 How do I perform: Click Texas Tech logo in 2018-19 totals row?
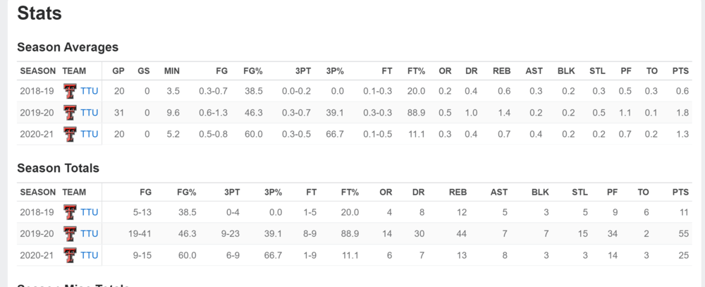click(x=70, y=212)
